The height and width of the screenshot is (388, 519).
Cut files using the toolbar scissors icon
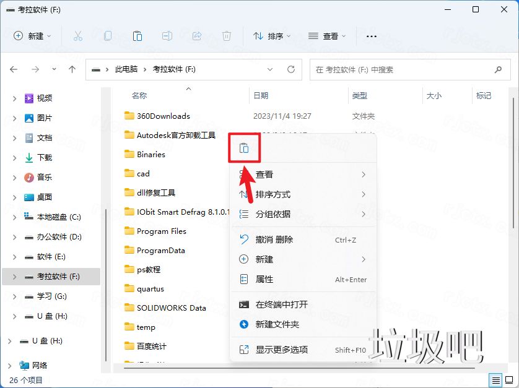(78, 36)
